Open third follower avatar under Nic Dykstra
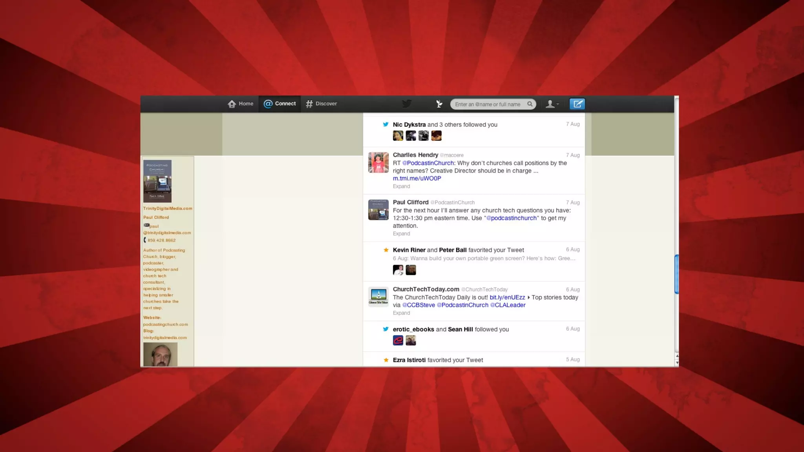Image resolution: width=804 pixels, height=452 pixels. [424, 136]
